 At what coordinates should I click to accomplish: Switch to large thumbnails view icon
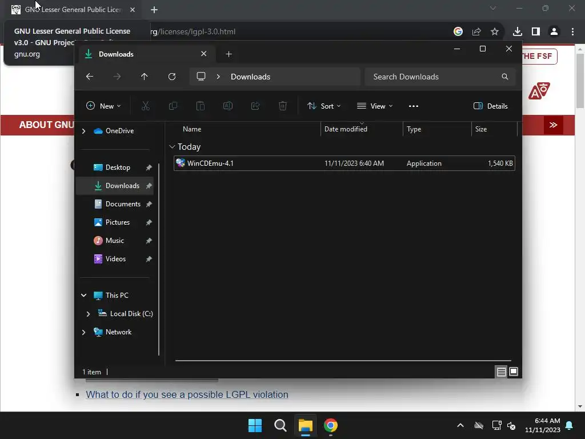coord(514,372)
